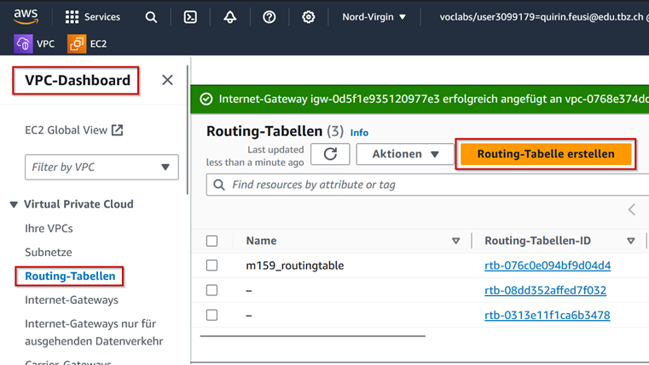Sort by the Routing-Tabellen-ID column arrow
The width and height of the screenshot is (649, 365).
631,241
